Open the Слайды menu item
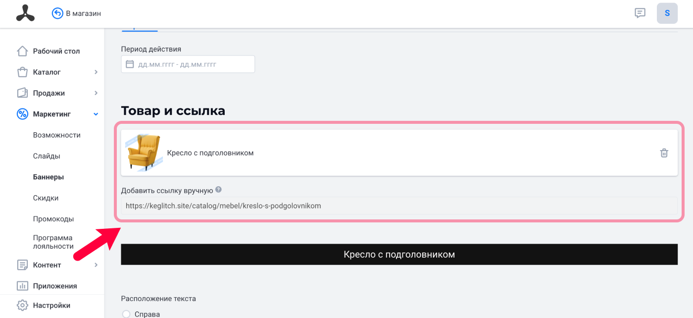The image size is (693, 318). point(47,156)
